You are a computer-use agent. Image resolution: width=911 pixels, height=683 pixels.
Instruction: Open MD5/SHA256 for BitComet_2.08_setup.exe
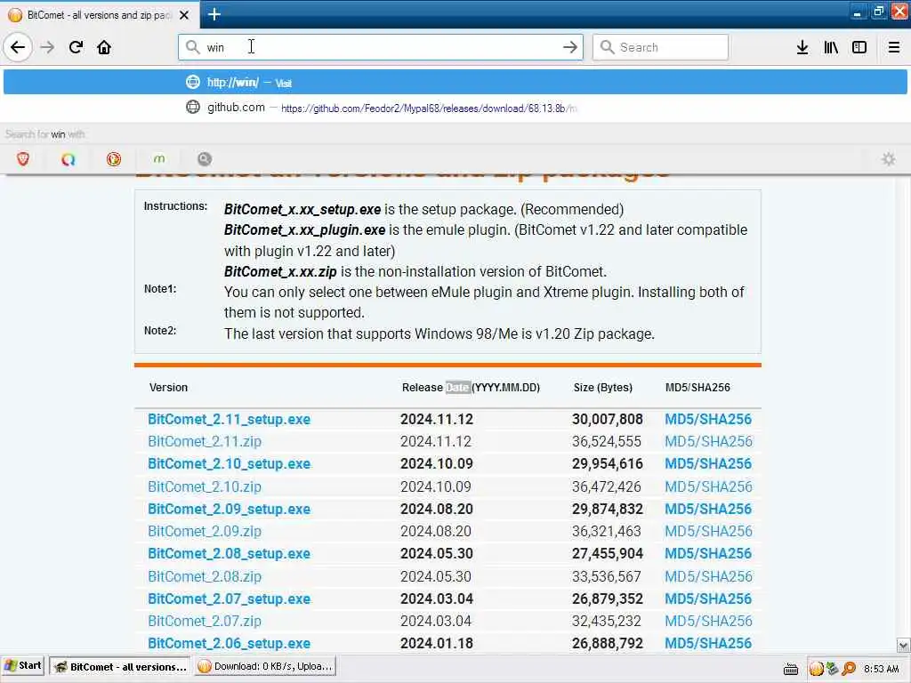708,553
